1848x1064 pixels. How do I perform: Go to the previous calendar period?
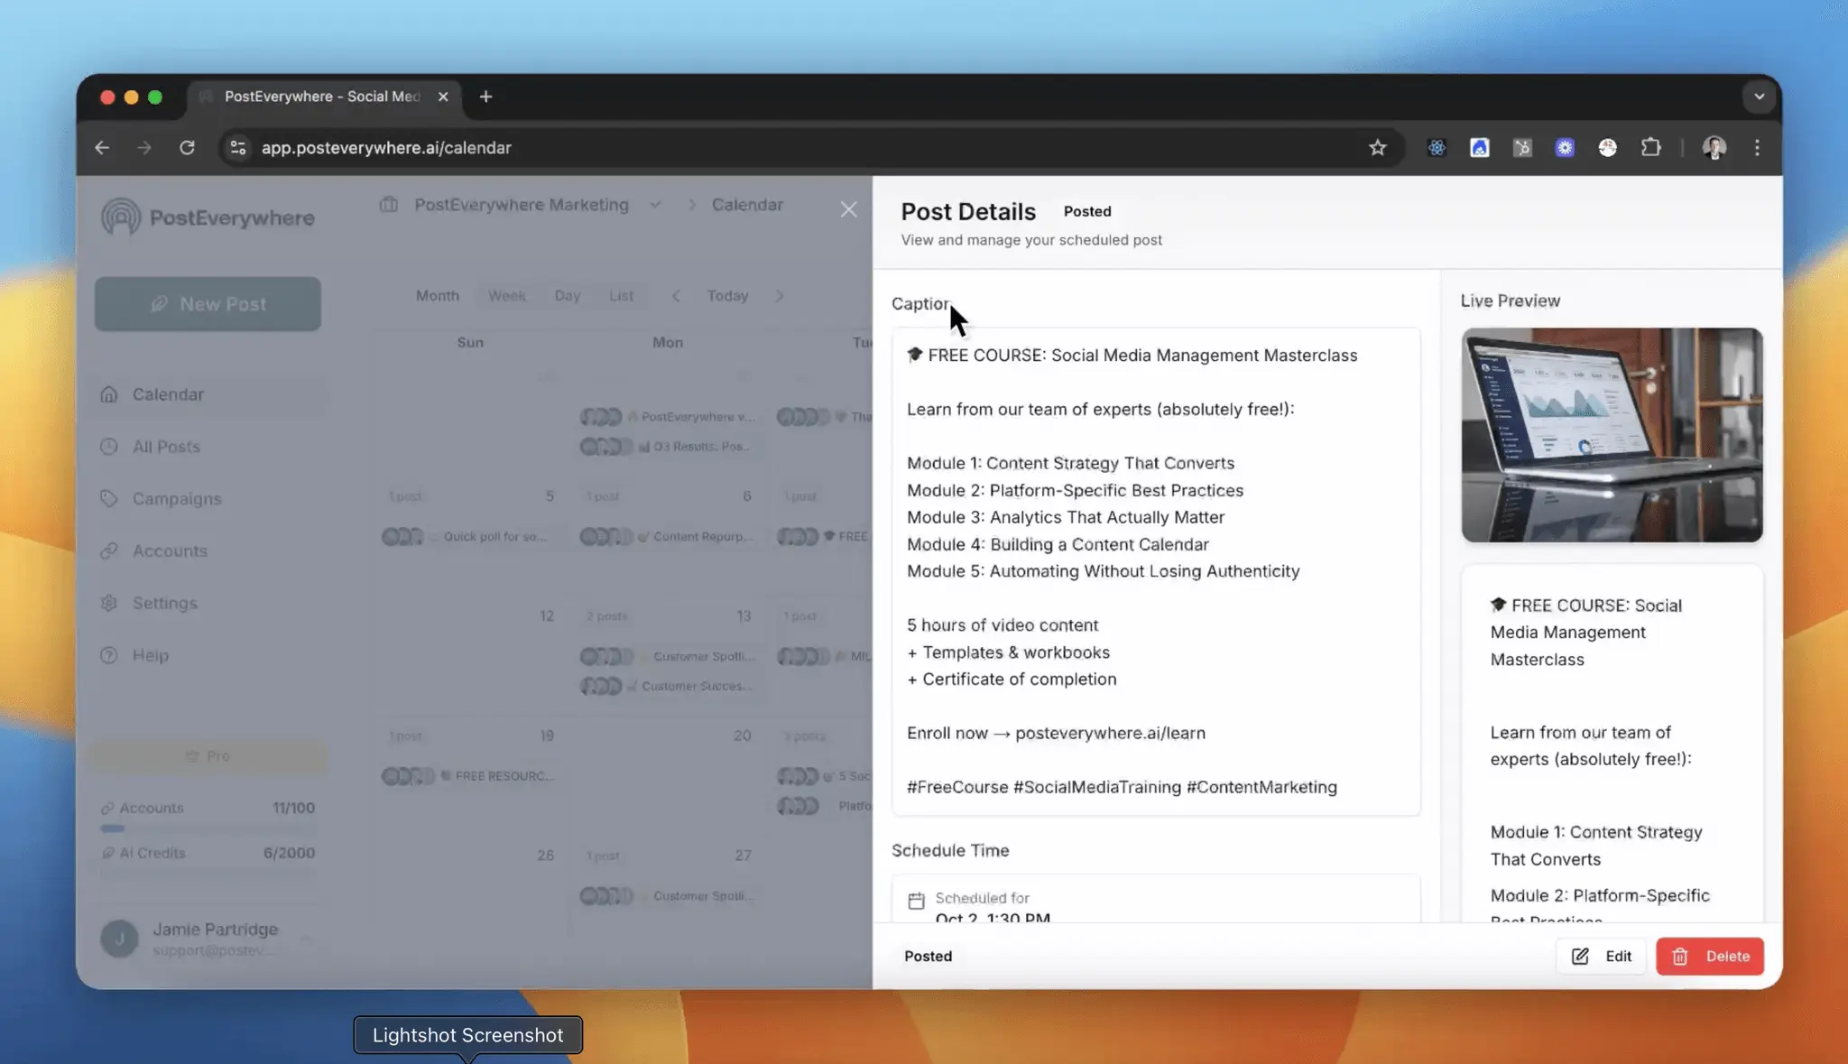[x=676, y=296]
